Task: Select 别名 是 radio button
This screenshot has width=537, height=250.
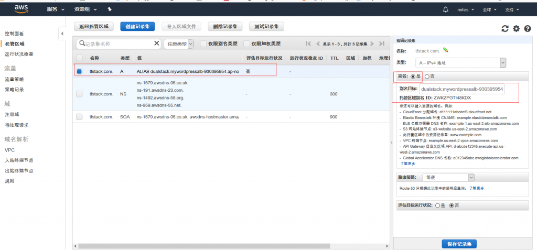Action: pos(413,77)
